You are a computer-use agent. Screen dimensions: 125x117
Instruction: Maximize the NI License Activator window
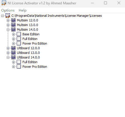pos(105,3)
